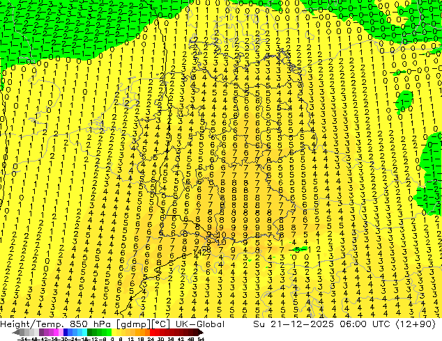Viewport: 442px width, 341px height.
Task: Pick the bright red legend swatch
Action: click(x=152, y=332)
